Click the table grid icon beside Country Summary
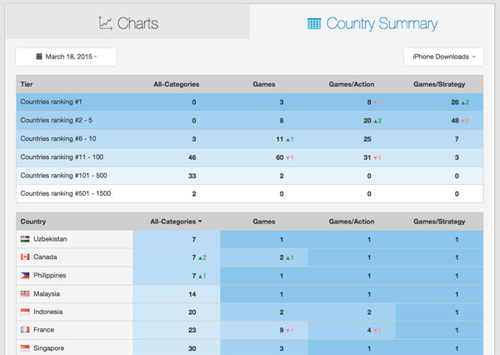This screenshot has height=355, width=500. point(314,23)
